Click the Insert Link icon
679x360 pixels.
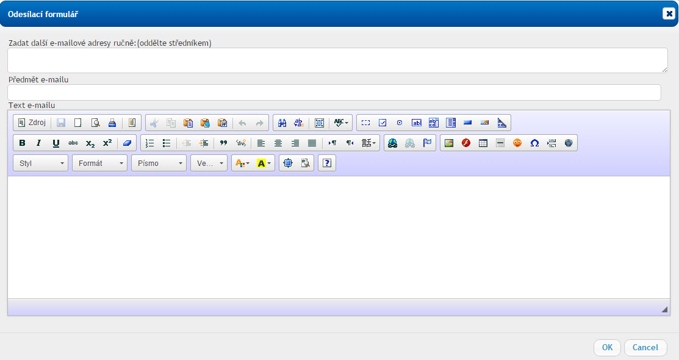[393, 143]
